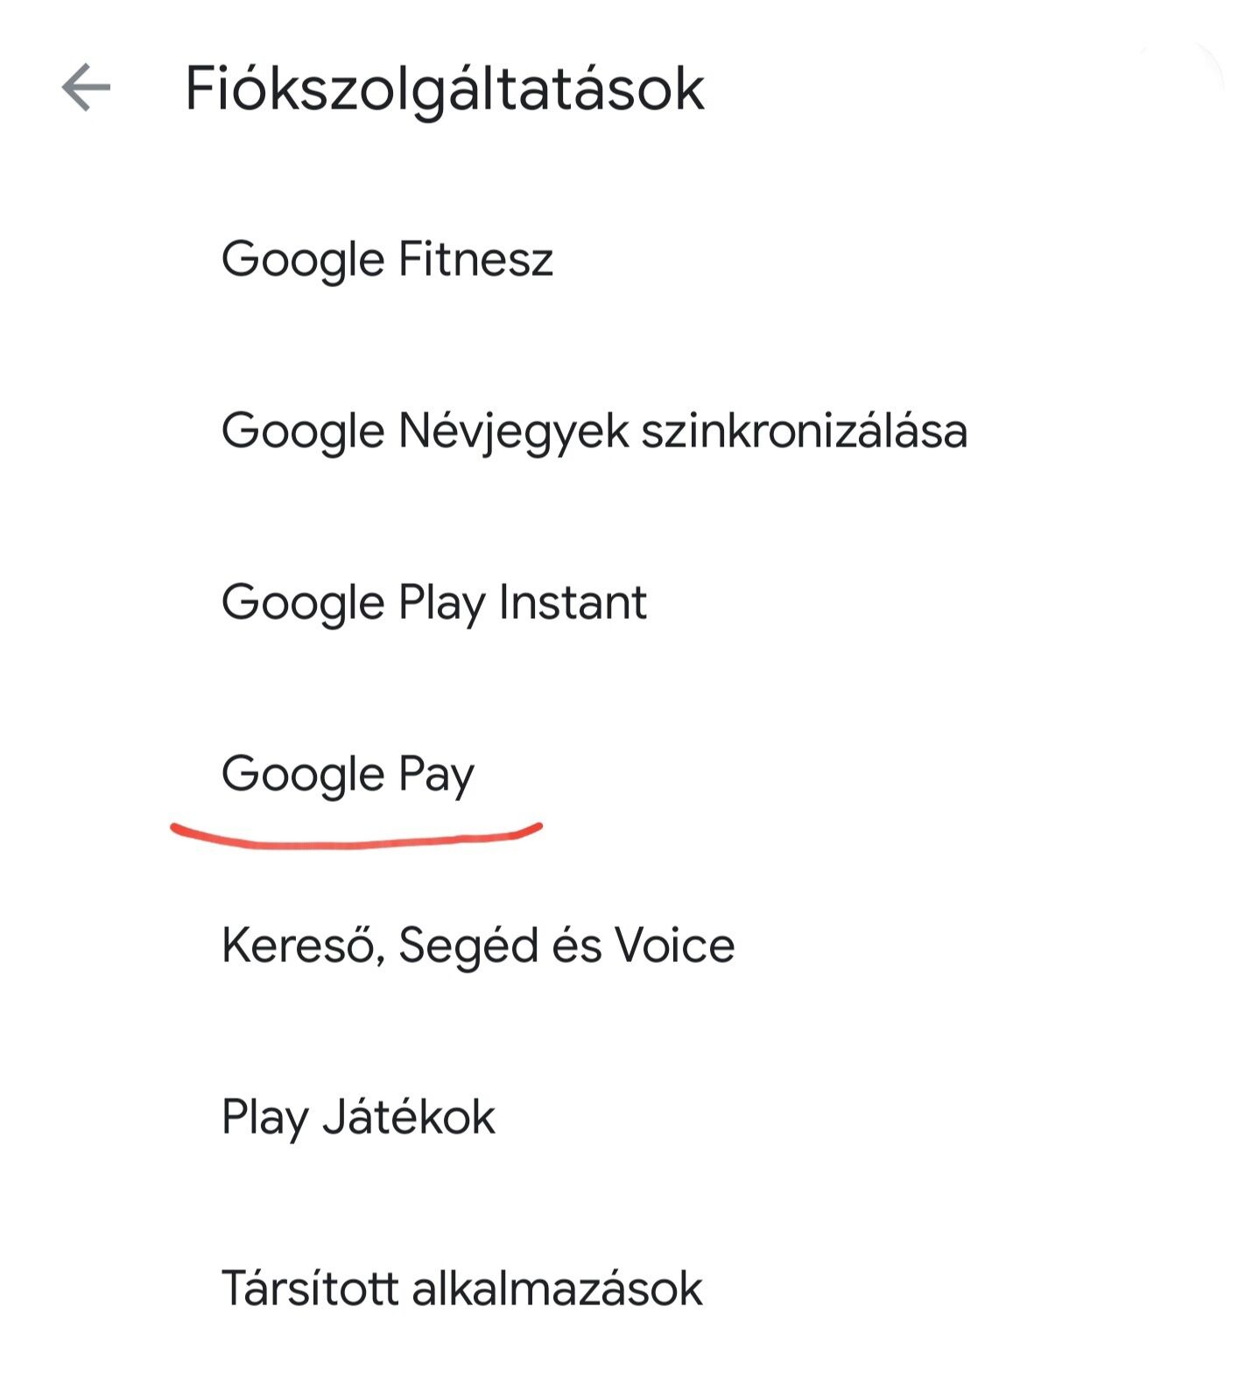The width and height of the screenshot is (1259, 1377).
Task: Select Play Játékok item
Action: 629,1117
